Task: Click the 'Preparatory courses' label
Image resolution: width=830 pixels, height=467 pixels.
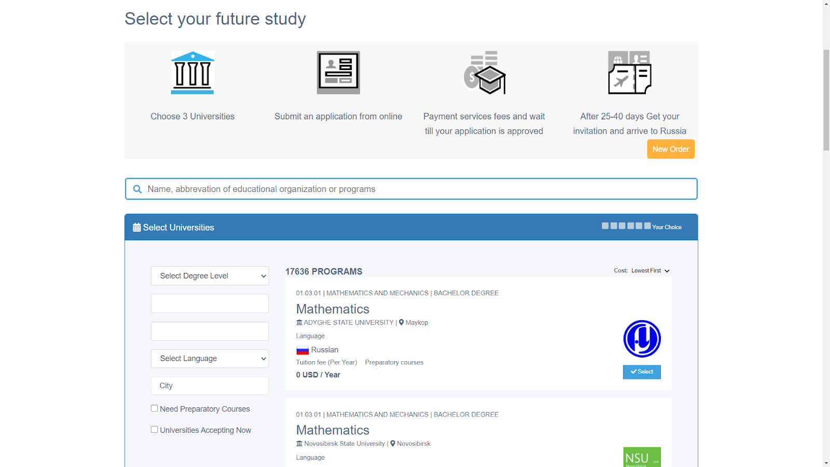Action: [x=394, y=363]
